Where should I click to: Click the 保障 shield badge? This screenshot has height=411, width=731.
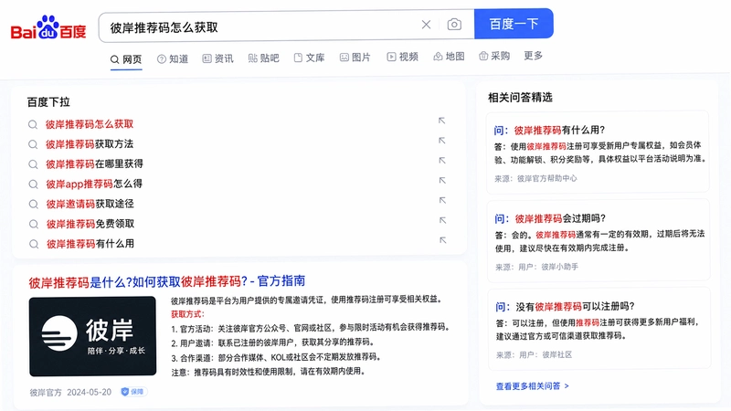point(133,392)
